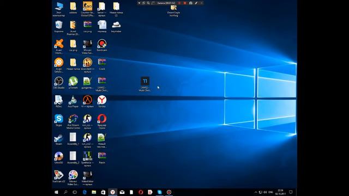The width and height of the screenshot is (349, 196).
Task: Select the Ace Stream Media Center shortcut
Action: coord(73,121)
